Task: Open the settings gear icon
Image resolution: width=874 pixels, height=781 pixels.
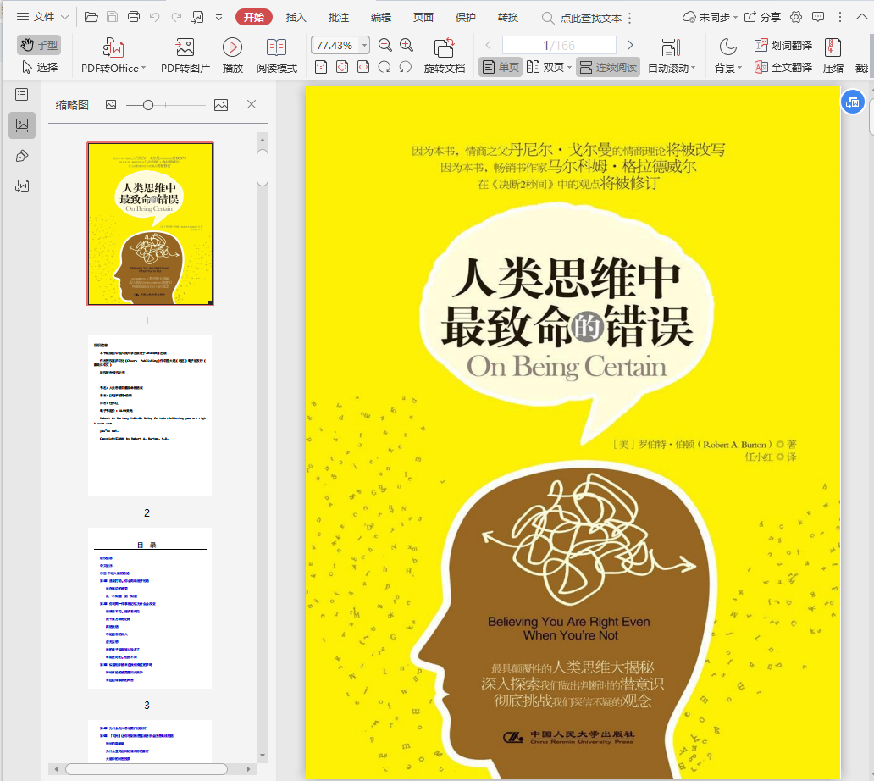Action: point(796,17)
